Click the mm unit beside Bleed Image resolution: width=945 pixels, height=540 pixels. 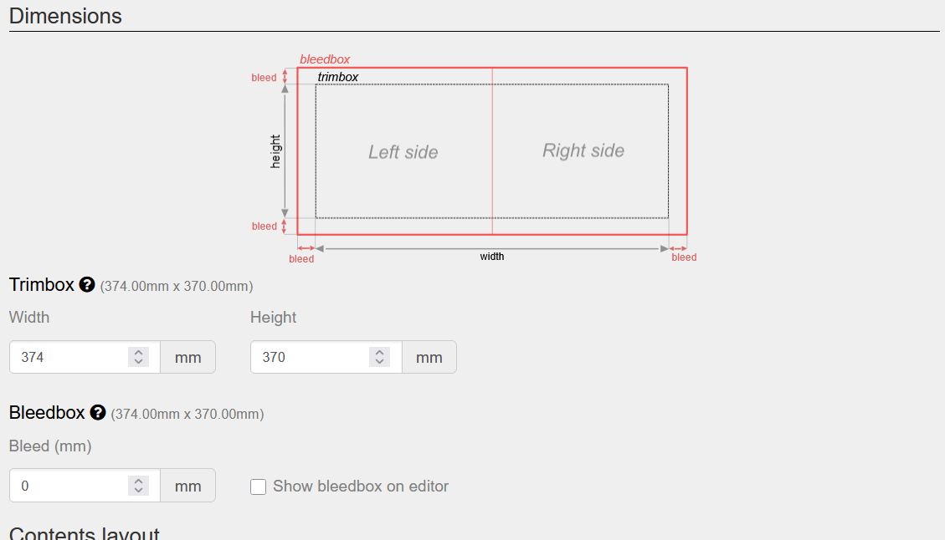(x=187, y=486)
